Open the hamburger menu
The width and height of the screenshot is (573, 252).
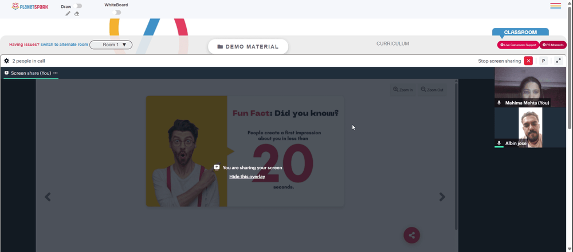(555, 6)
